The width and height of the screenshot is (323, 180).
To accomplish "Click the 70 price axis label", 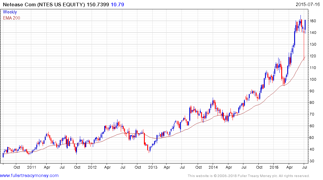I will tap(312, 114).
